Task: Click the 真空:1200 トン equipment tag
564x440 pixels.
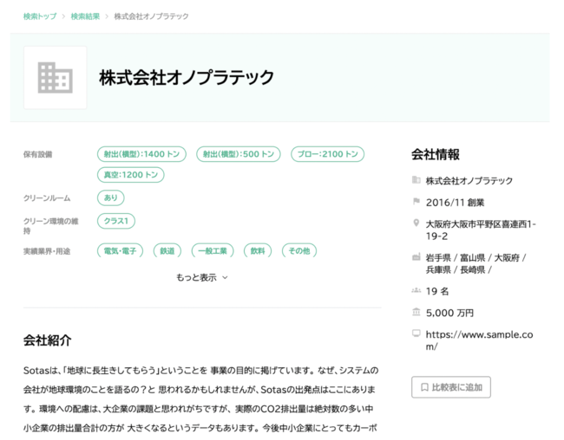Action: [x=130, y=175]
